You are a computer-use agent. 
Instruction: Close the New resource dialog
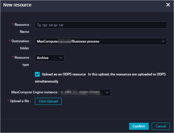pyautogui.click(x=168, y=5)
